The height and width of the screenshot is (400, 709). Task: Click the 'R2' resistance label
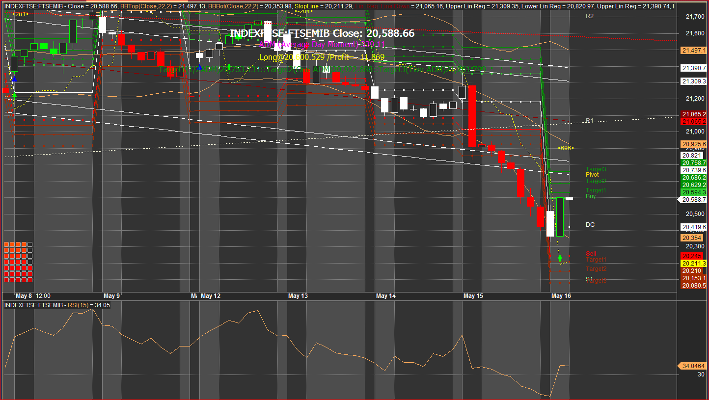pos(590,16)
